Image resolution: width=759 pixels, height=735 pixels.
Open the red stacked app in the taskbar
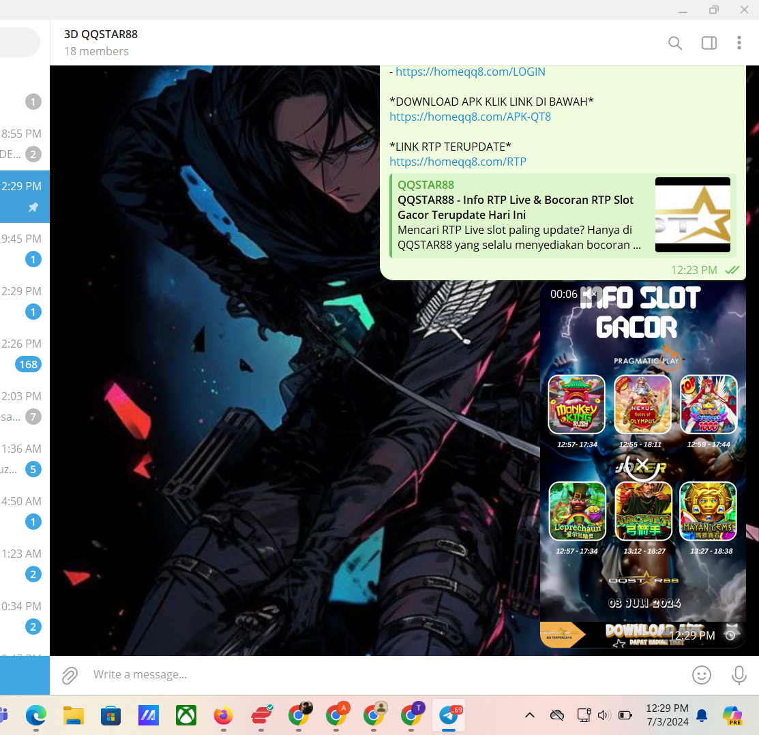[261, 716]
